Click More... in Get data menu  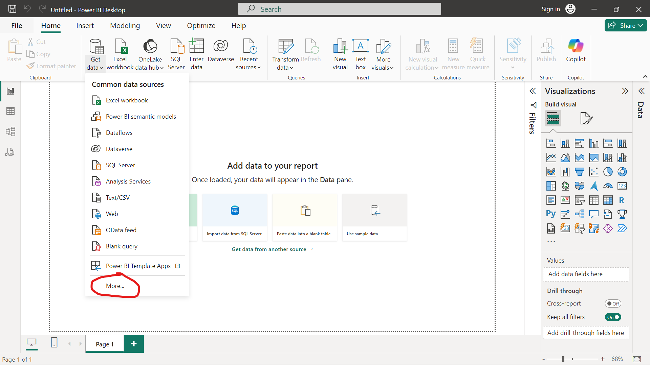tap(115, 286)
